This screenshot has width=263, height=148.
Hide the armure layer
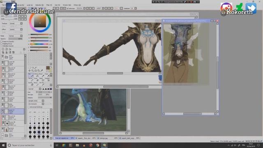[x=2, y=129]
